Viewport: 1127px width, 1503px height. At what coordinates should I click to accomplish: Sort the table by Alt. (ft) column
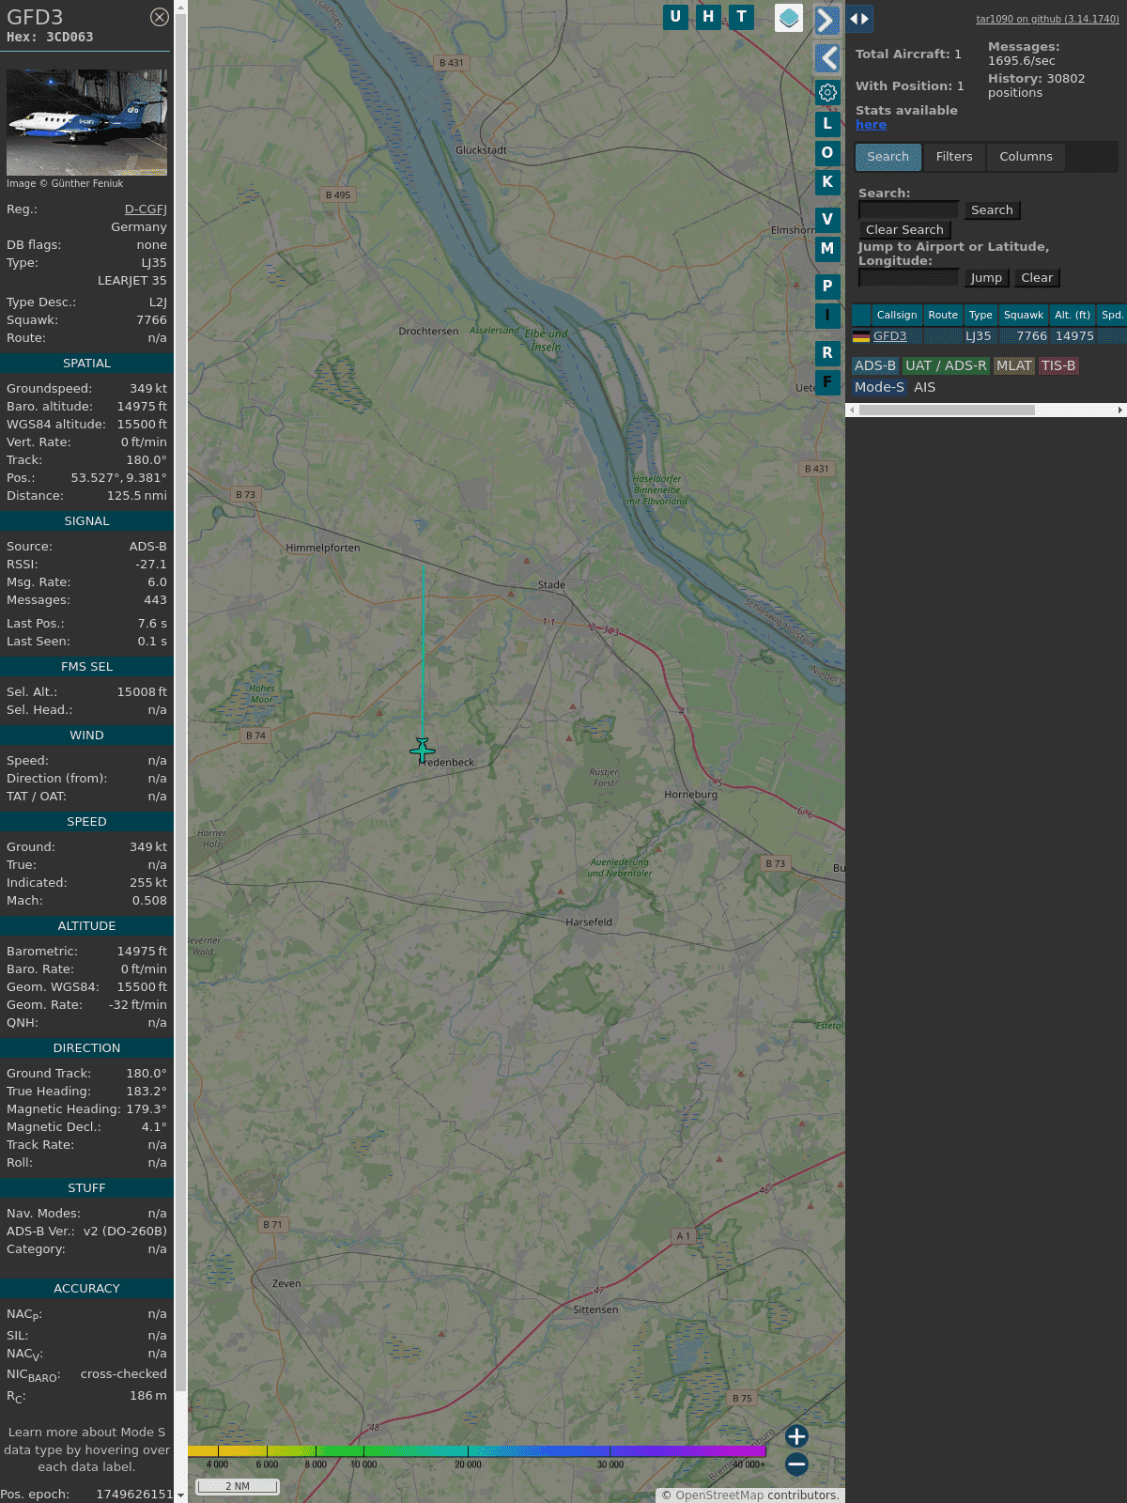click(x=1073, y=316)
